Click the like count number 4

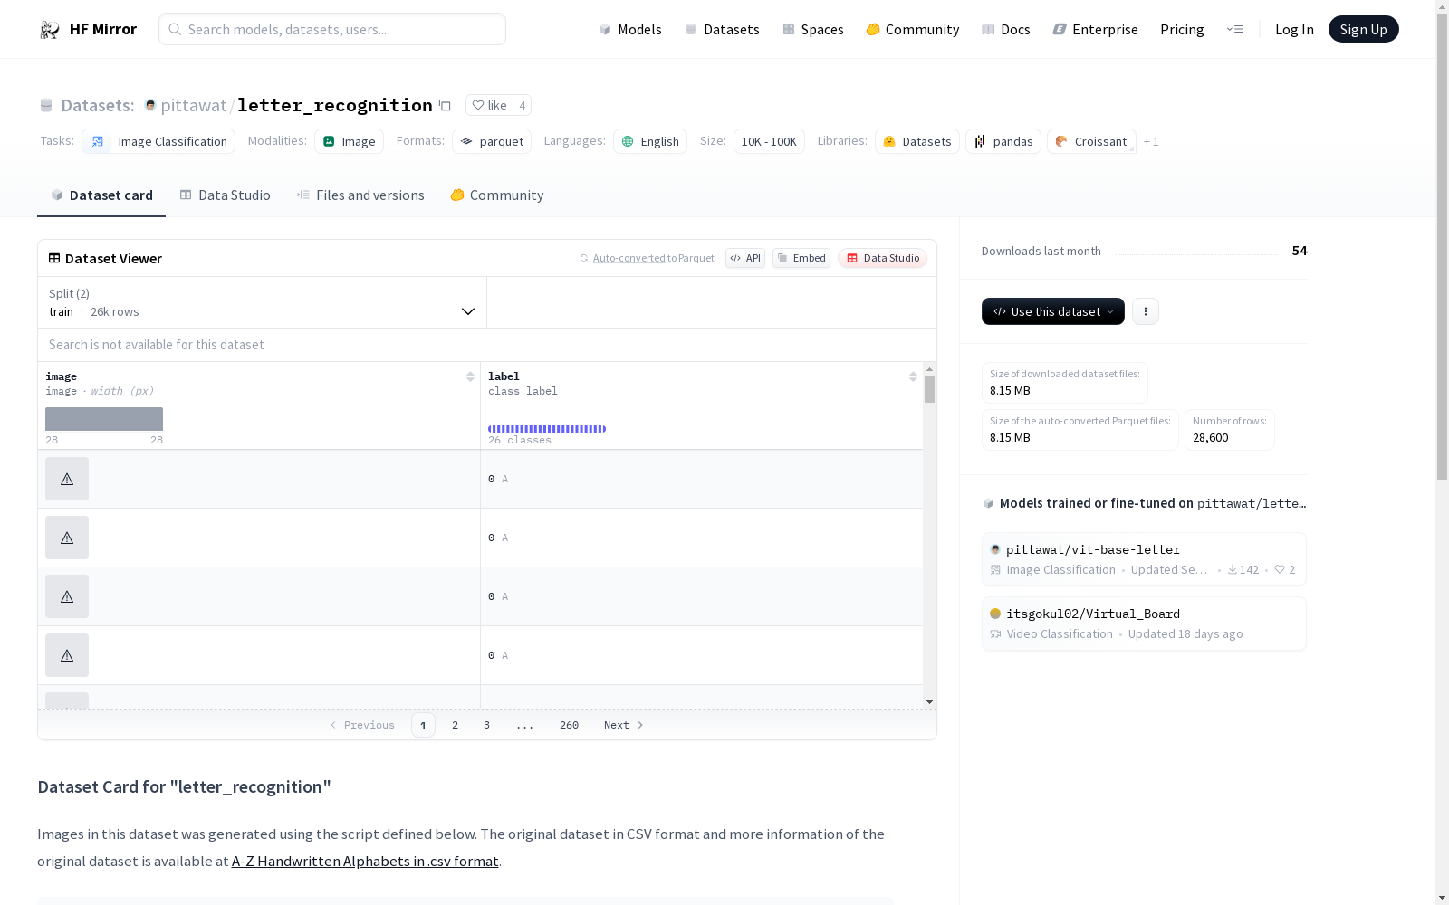(523, 105)
